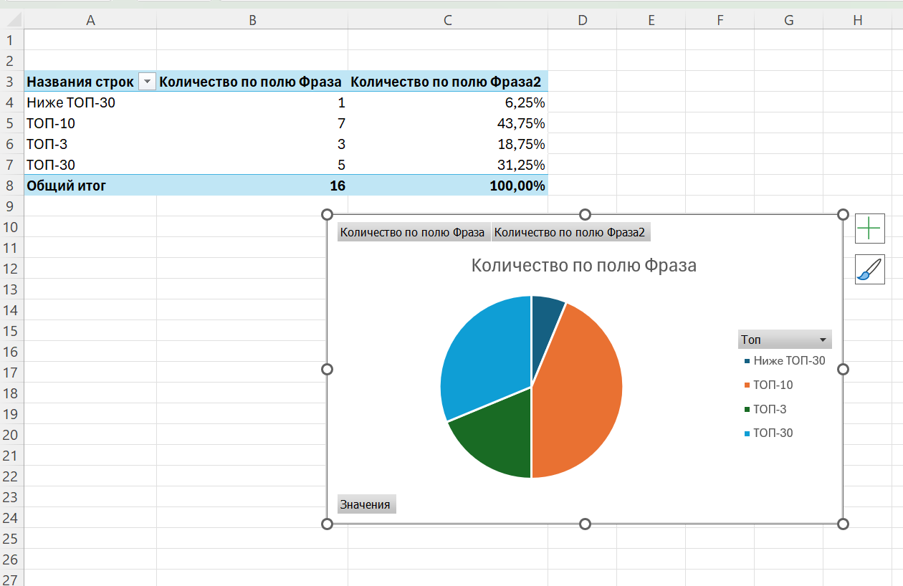Select the chart title Количество по полю Фраза
The width and height of the screenshot is (903, 586).
coord(584,265)
